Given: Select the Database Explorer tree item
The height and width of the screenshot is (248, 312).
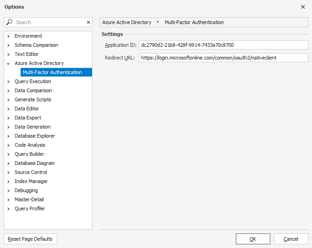Looking at the screenshot, I should 35,136.
